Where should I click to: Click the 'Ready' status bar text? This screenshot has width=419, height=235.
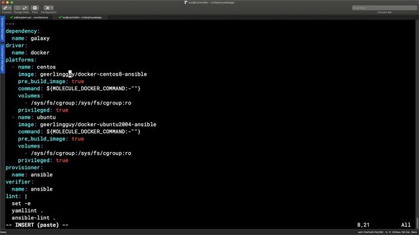click(3, 232)
